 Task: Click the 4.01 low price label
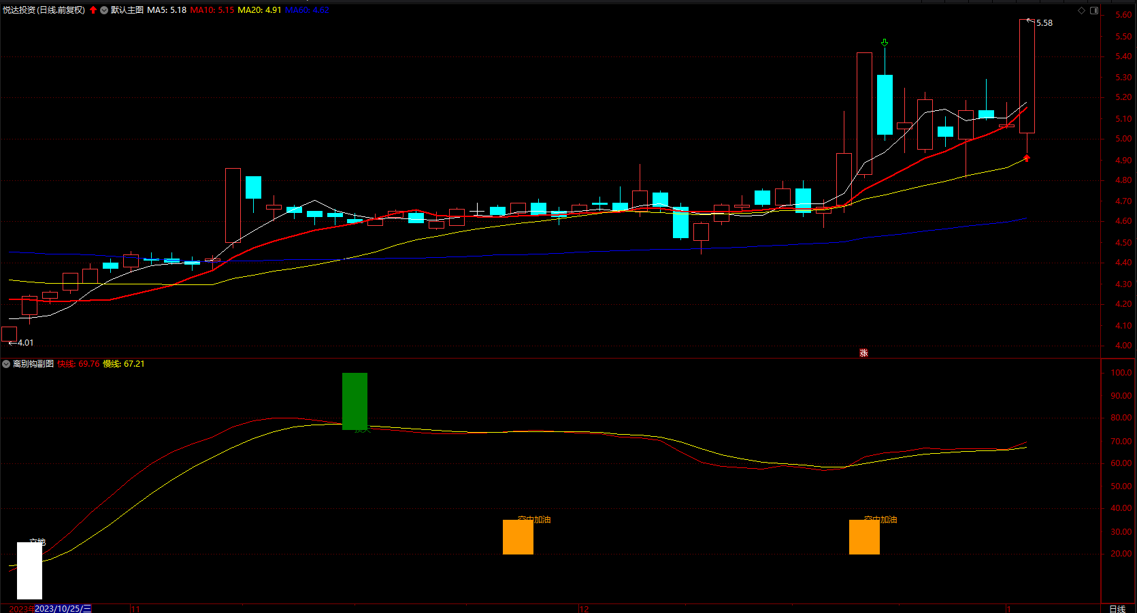25,343
